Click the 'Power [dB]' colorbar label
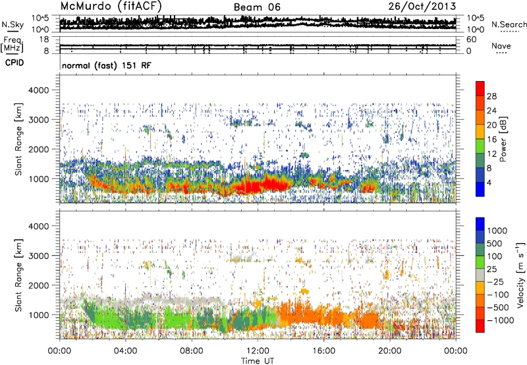The width and height of the screenshot is (527, 365). click(503, 139)
